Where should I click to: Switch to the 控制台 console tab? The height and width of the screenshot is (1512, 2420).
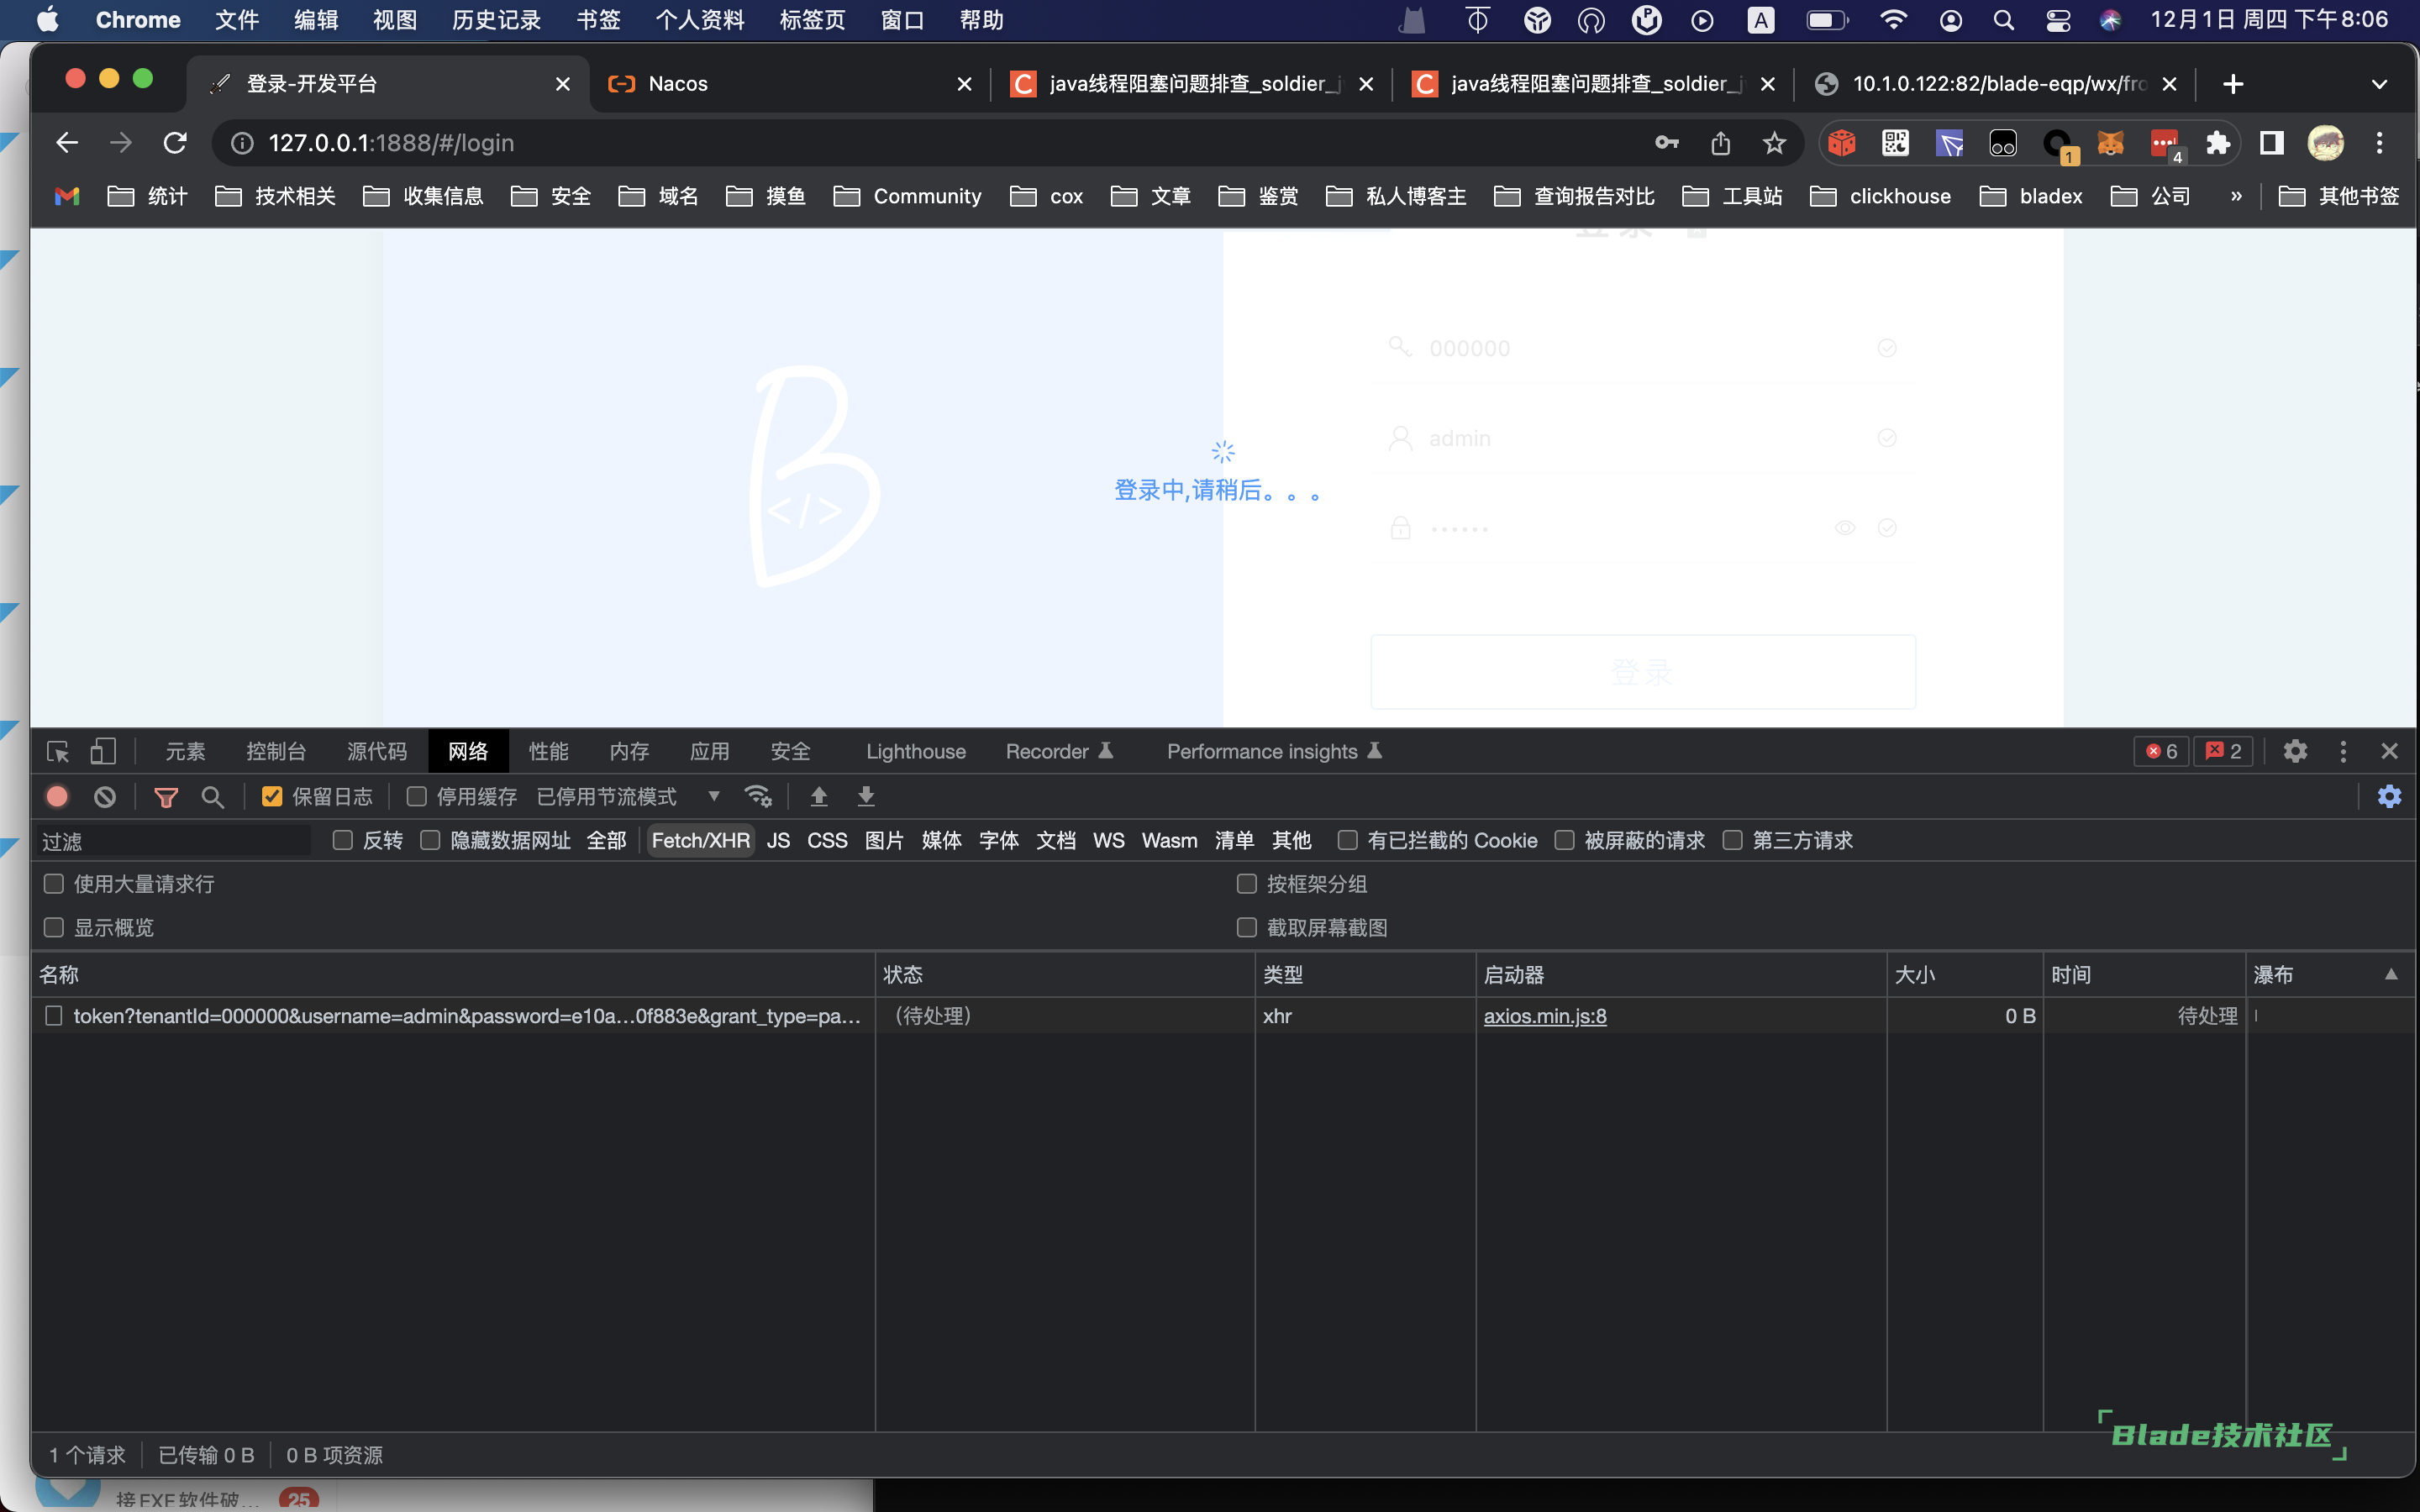(276, 751)
